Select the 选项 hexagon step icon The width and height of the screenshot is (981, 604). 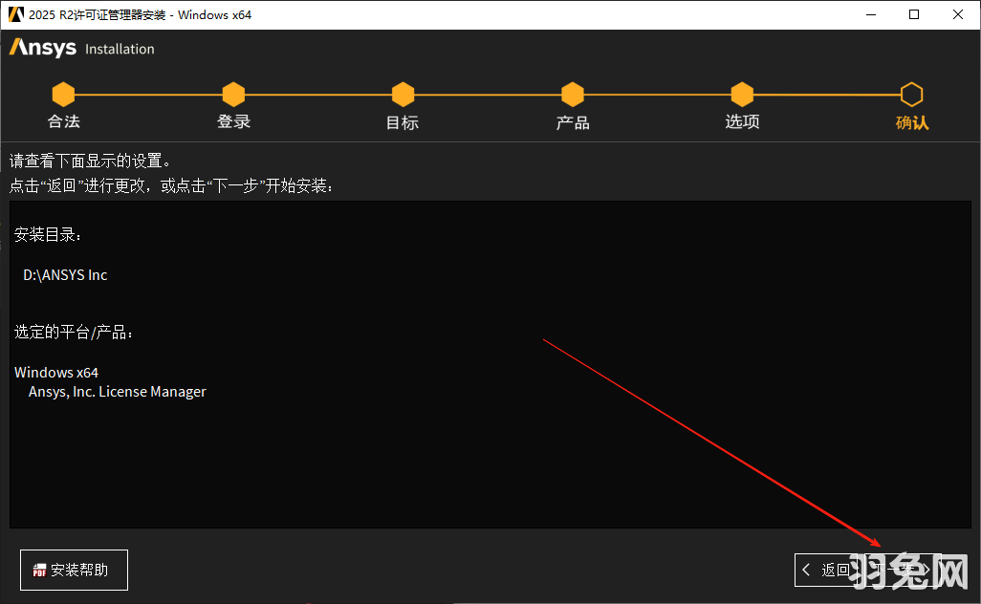(x=742, y=95)
